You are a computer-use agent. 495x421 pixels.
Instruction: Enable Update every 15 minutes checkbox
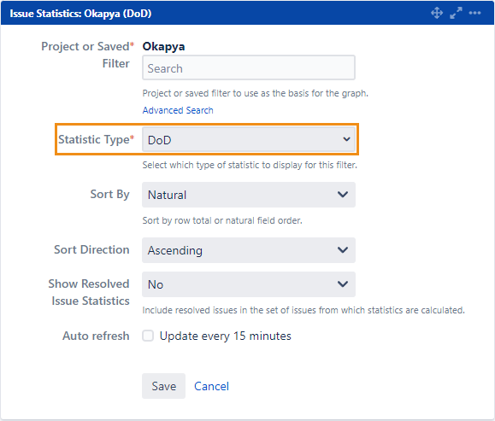click(148, 336)
